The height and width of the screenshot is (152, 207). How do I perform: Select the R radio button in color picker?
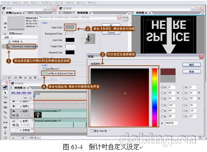162,105
